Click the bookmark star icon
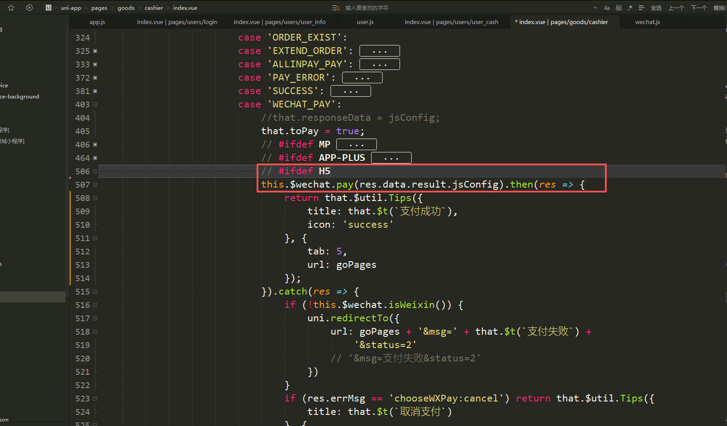727x426 pixels. [x=11, y=8]
